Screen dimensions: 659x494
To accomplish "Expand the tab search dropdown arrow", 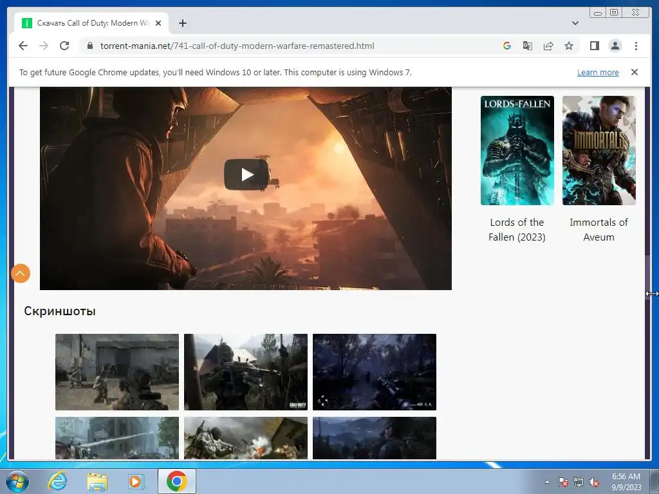I will tap(575, 23).
